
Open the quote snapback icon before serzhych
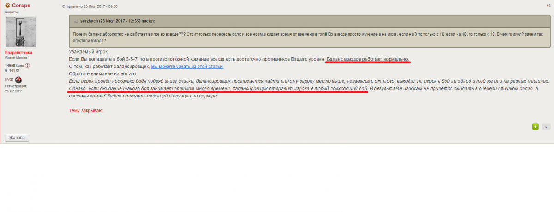(x=76, y=21)
